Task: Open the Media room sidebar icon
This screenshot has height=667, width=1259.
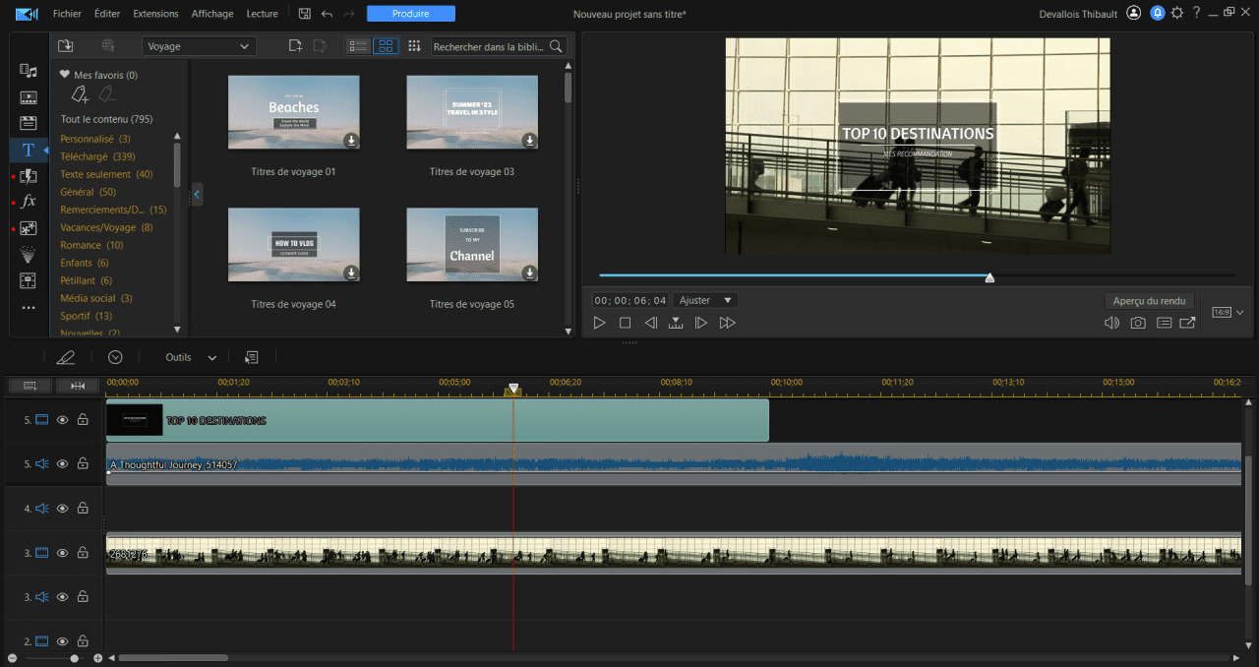Action: click(x=29, y=71)
